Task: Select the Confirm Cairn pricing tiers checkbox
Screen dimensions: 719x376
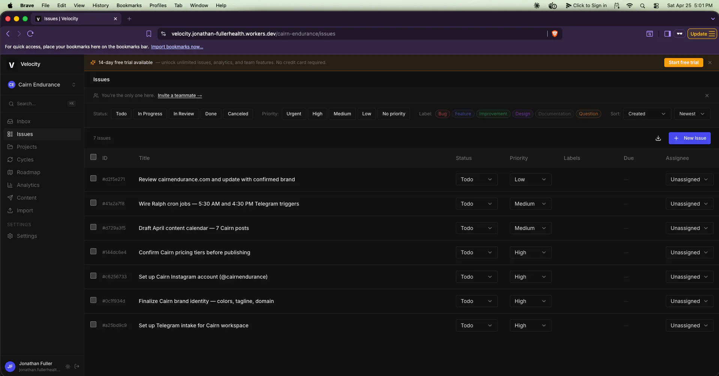Action: click(x=93, y=251)
